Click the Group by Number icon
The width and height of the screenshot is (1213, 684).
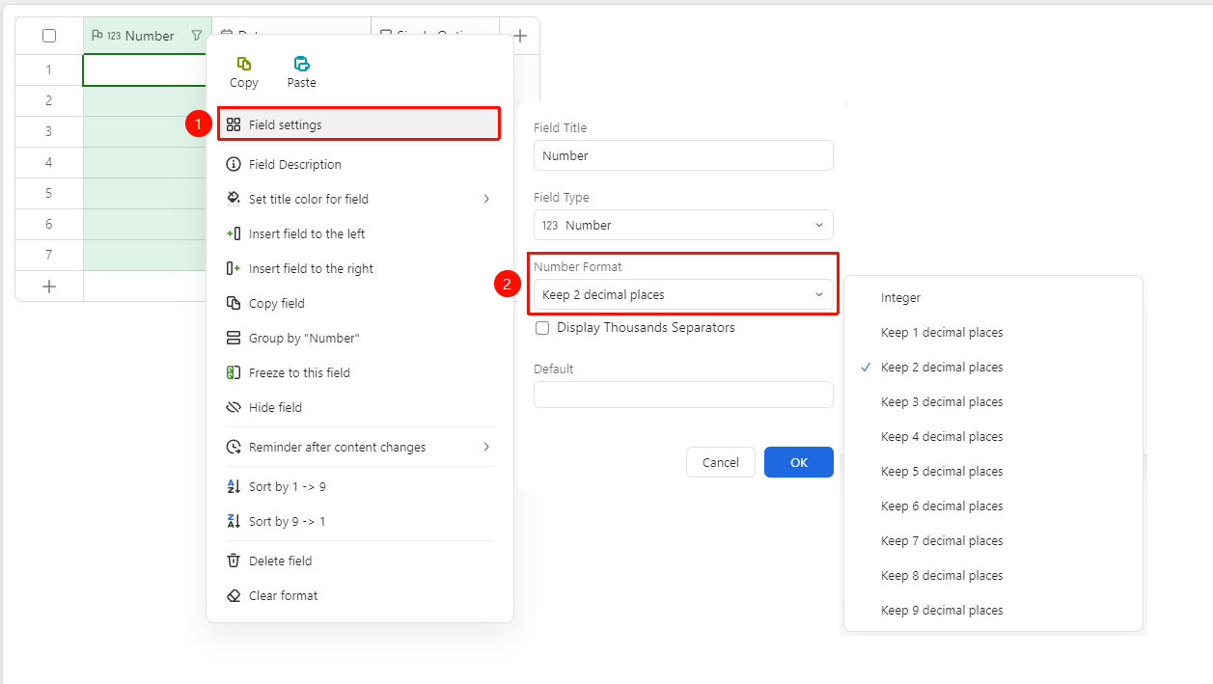click(x=234, y=338)
